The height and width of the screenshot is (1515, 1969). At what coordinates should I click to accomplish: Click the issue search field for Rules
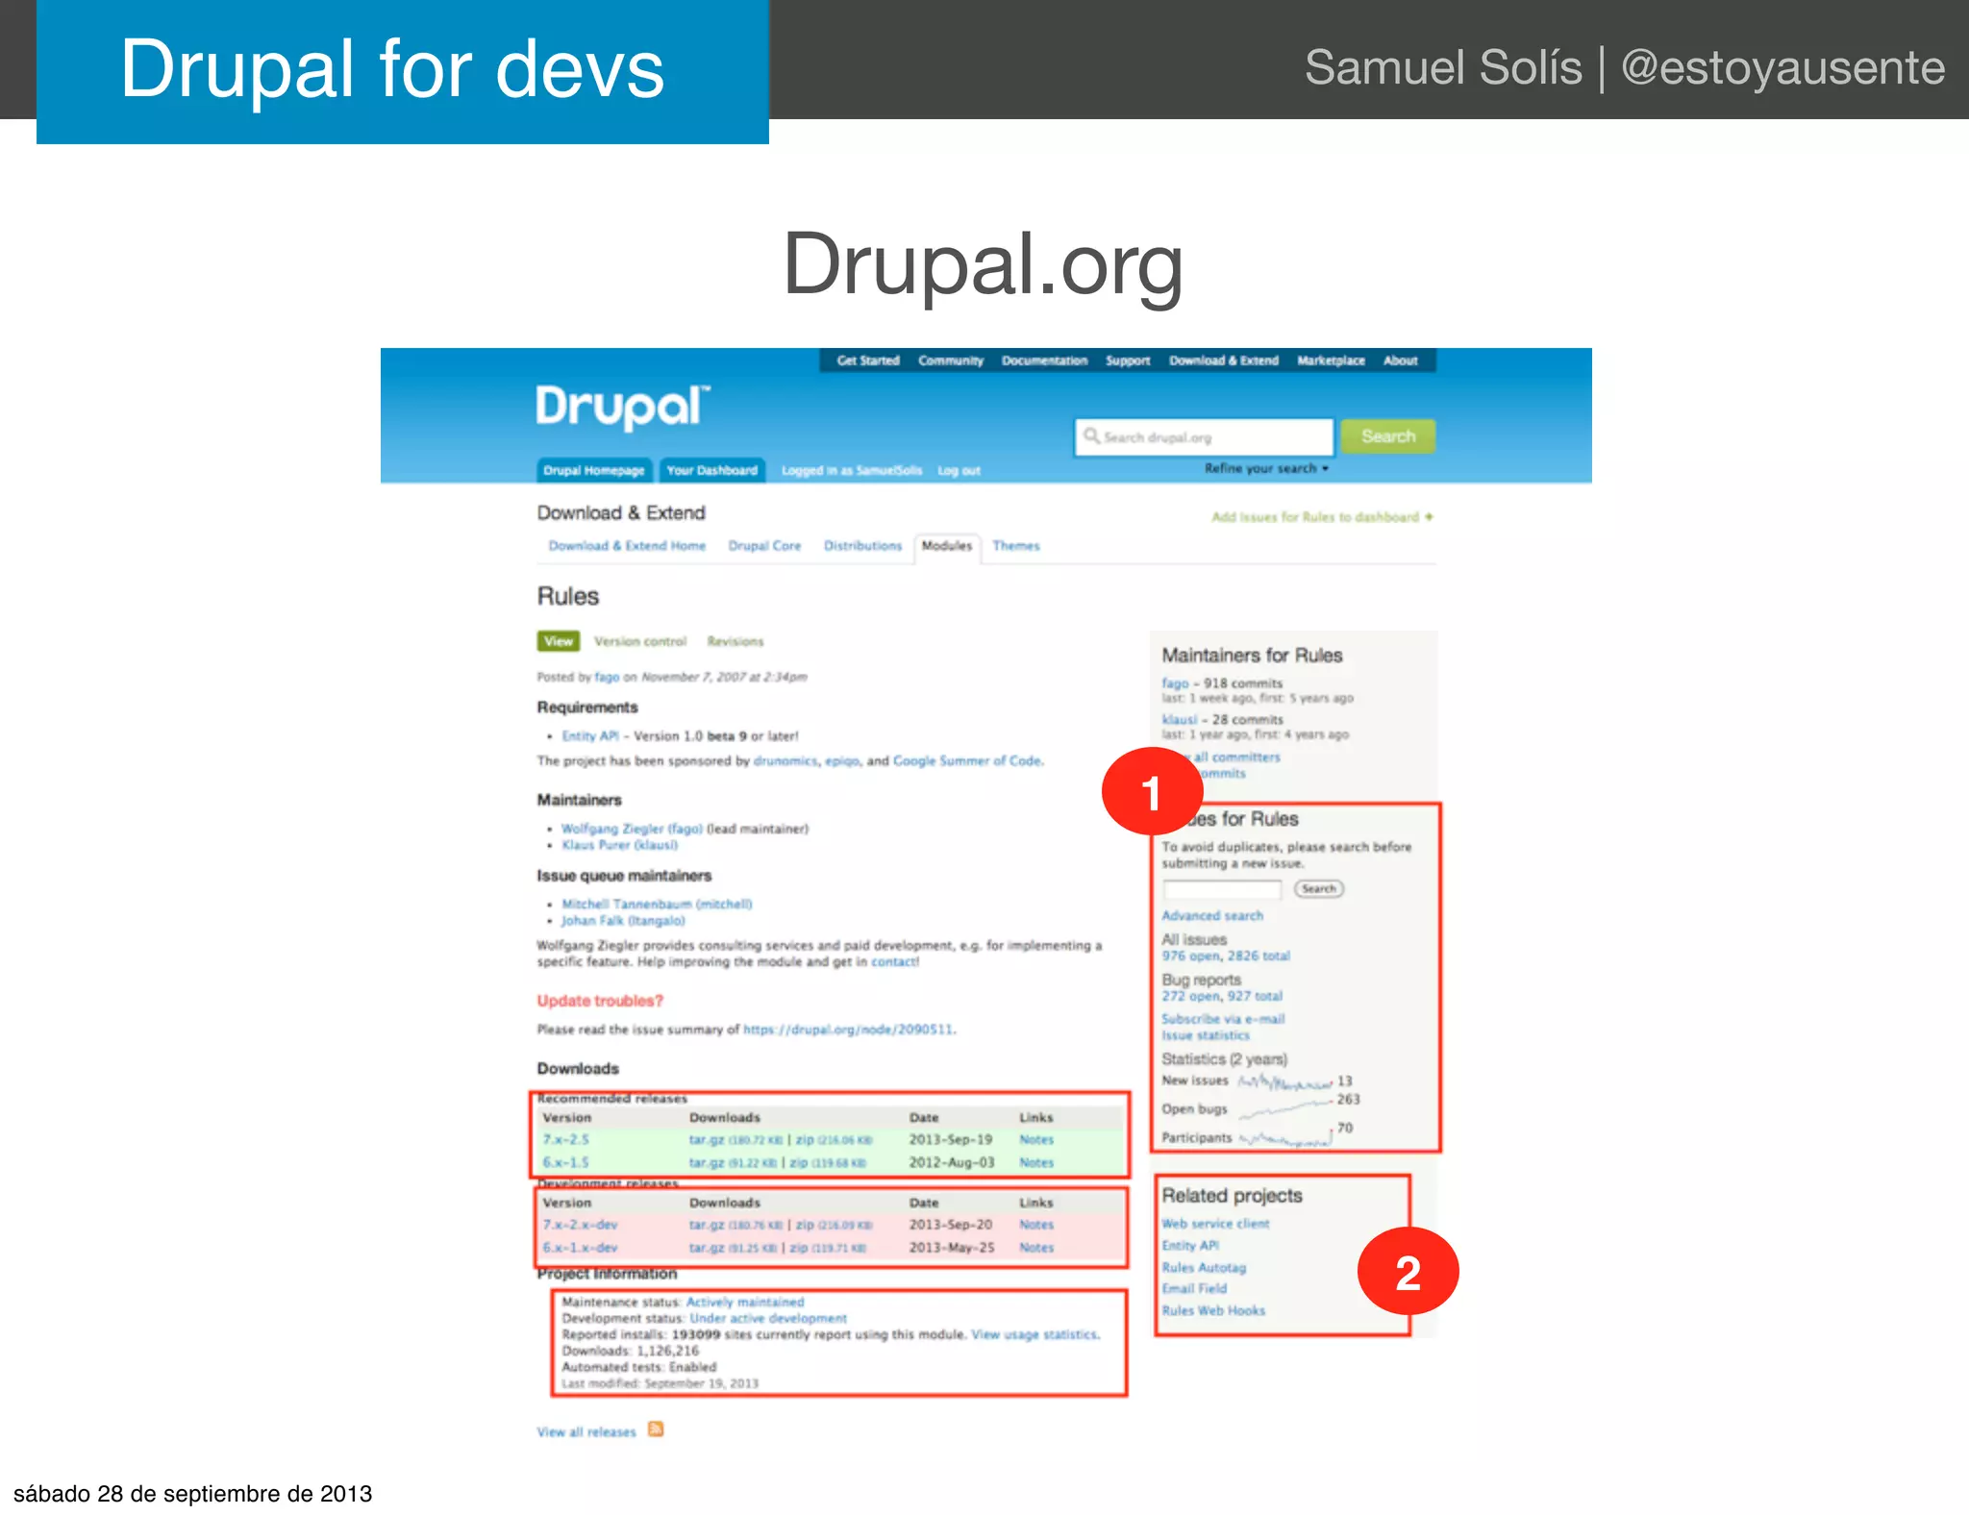point(1222,888)
